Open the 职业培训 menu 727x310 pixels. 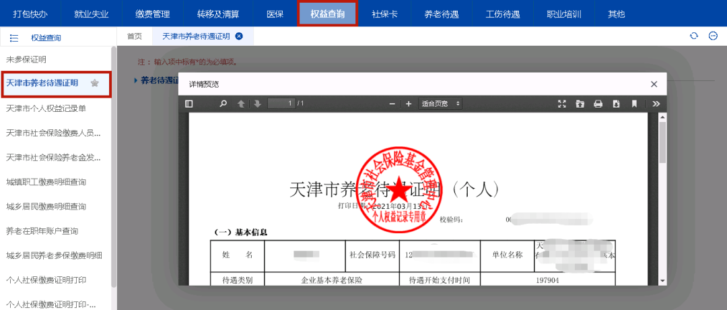564,13
